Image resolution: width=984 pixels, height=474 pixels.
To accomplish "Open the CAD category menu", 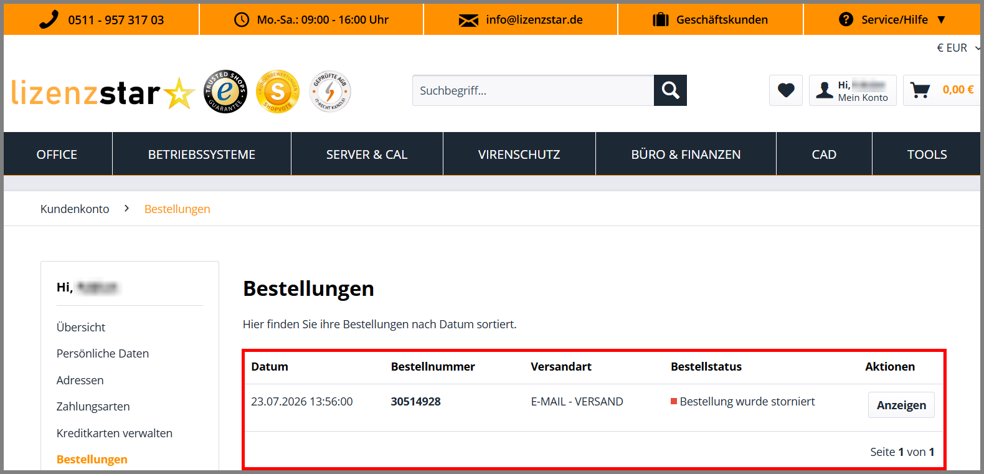I will click(x=824, y=154).
